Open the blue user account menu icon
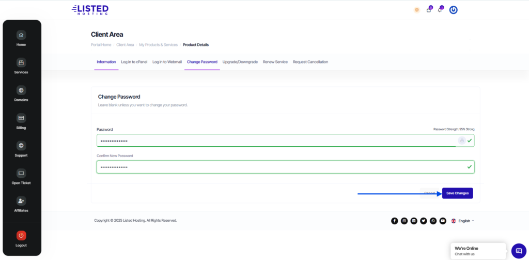Image resolution: width=529 pixels, height=260 pixels. pos(453,10)
